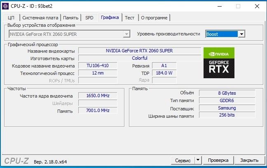Click the TU106-410 code name value
This screenshot has width=267, height=168.
point(98,65)
